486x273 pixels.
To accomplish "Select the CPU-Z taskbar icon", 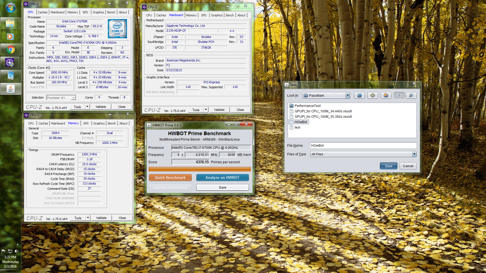I will (10, 63).
